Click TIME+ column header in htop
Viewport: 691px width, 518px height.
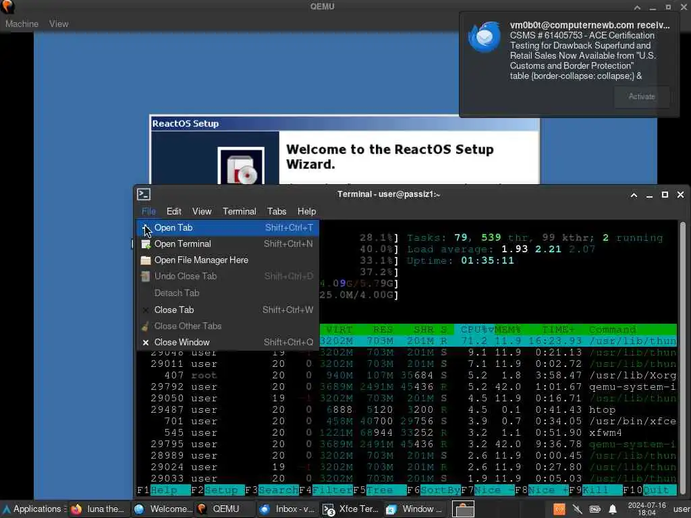[558, 329]
